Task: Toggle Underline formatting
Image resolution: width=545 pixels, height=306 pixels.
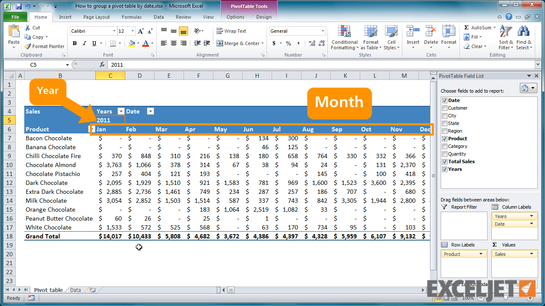Action: (94, 43)
